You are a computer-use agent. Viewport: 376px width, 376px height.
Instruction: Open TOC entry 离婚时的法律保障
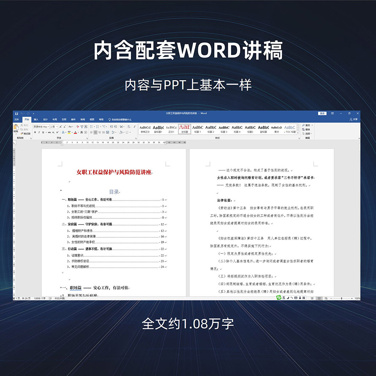84,237
